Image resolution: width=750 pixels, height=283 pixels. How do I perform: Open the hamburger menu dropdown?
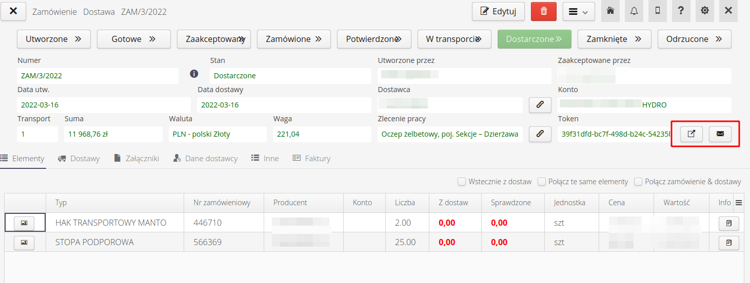(x=579, y=11)
